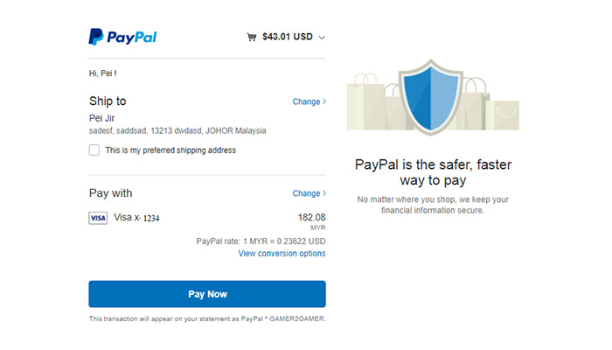The image size is (612, 350).
Task: Click the shopping cart icon
Action: point(252,37)
